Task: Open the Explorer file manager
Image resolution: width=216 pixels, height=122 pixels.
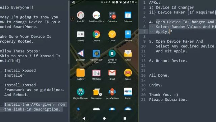Action: [x=81, y=75]
